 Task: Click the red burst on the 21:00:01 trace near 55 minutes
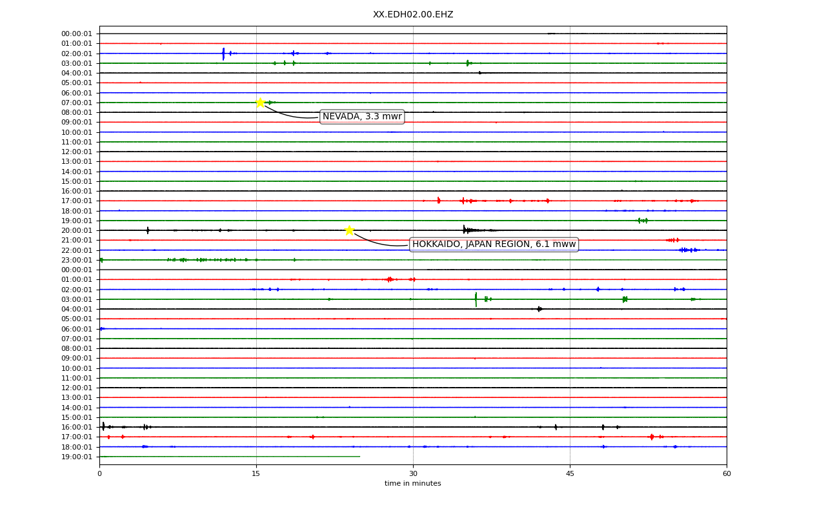click(672, 240)
